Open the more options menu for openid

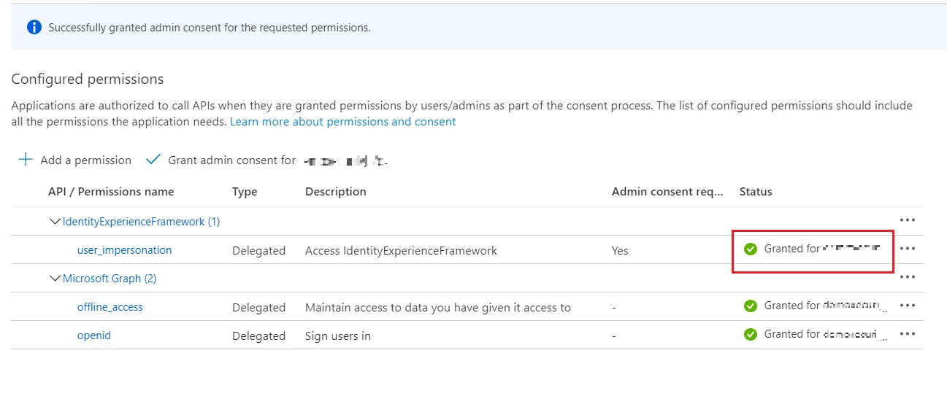(907, 333)
